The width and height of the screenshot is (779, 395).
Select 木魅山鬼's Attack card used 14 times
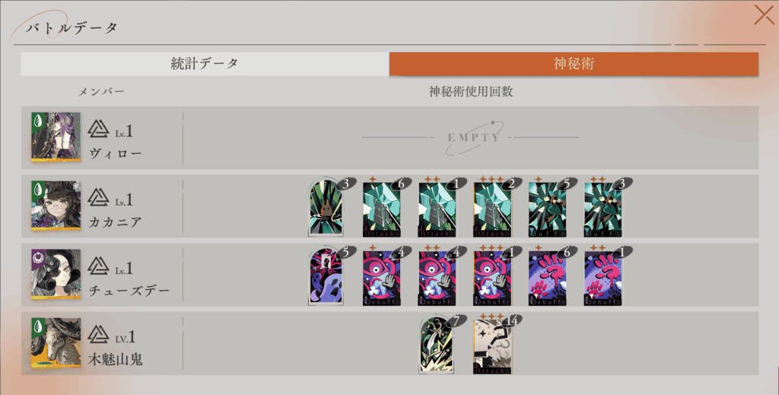[492, 343]
